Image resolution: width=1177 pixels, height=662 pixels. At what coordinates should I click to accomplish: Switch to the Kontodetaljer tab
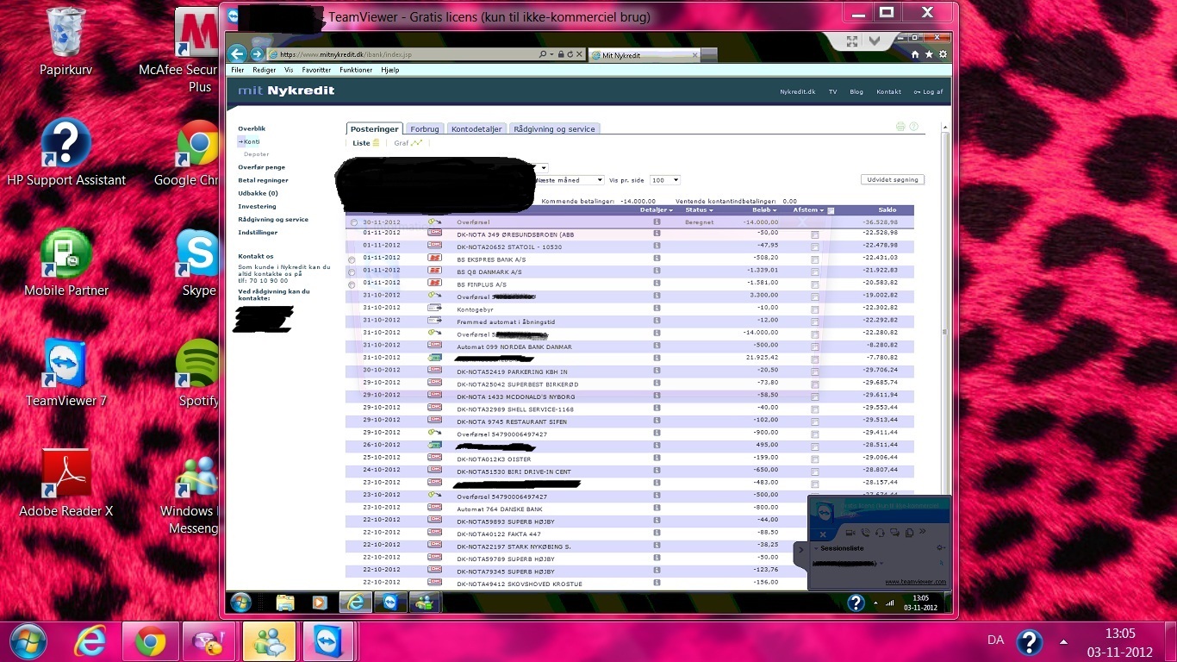pyautogui.click(x=476, y=129)
